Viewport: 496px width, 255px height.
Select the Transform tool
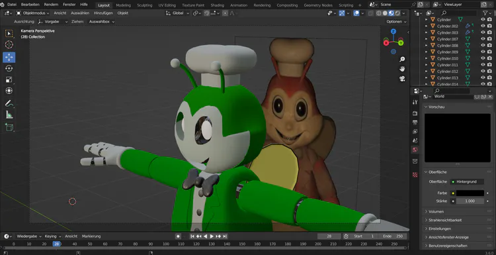[x=9, y=91]
